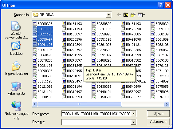Image resolution: width=173 pixels, height=129 pixels.
Task: Select file icon of B0361095
Action: coord(94,45)
